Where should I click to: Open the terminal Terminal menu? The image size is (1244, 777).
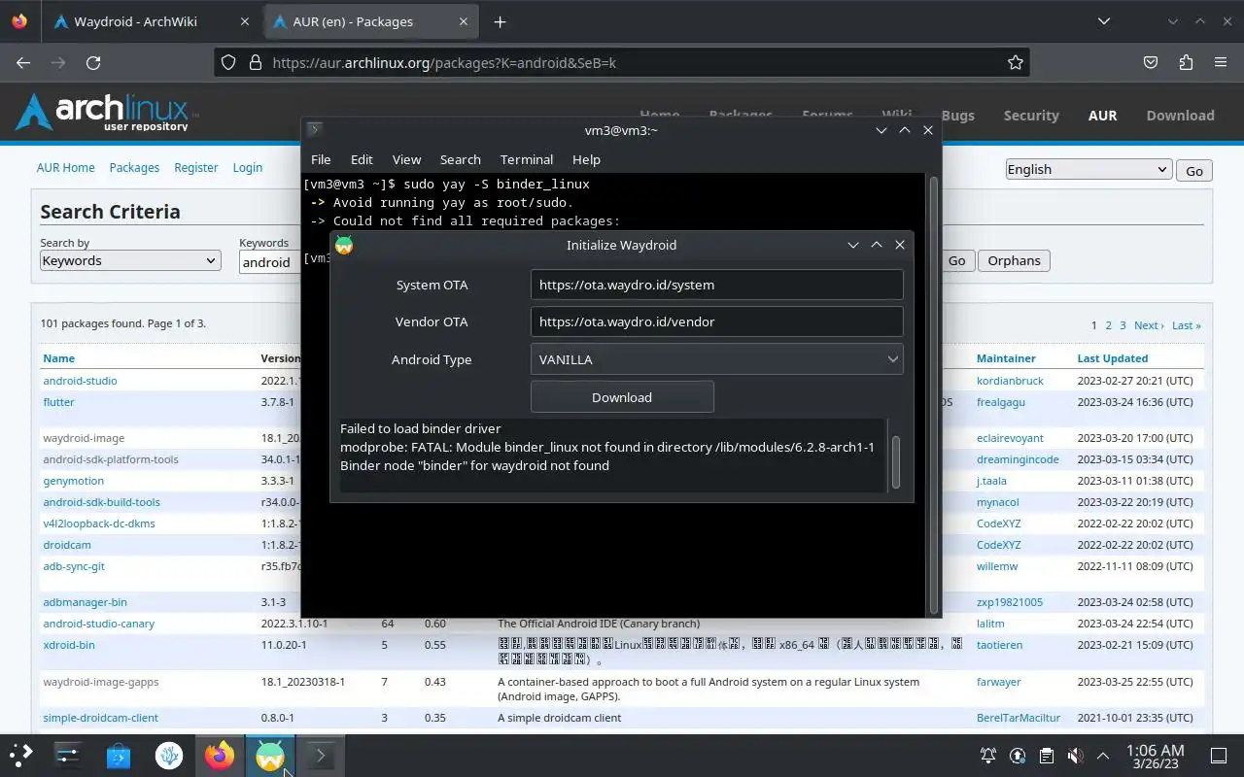point(527,159)
